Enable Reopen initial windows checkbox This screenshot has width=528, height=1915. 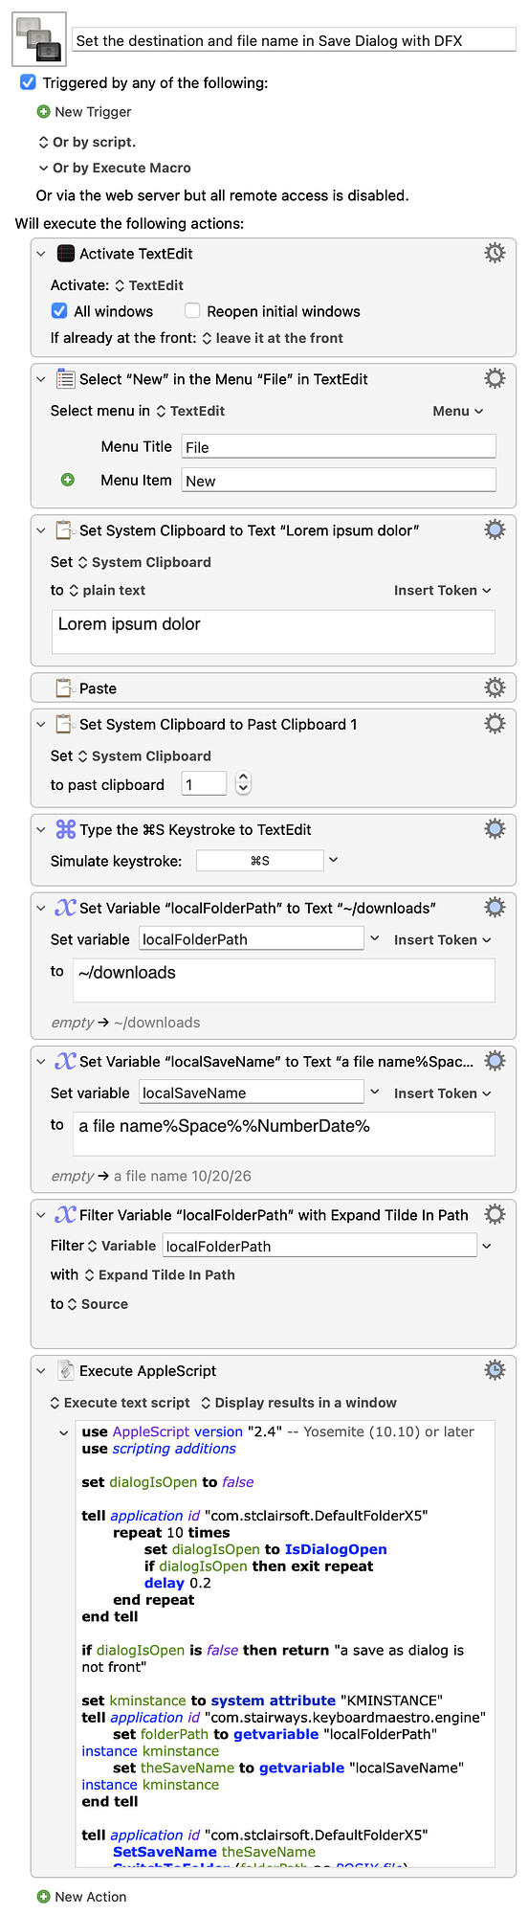pos(192,311)
